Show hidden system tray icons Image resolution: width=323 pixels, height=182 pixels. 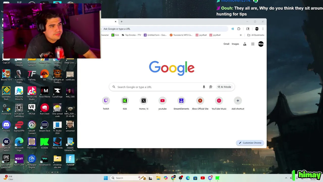(286, 178)
